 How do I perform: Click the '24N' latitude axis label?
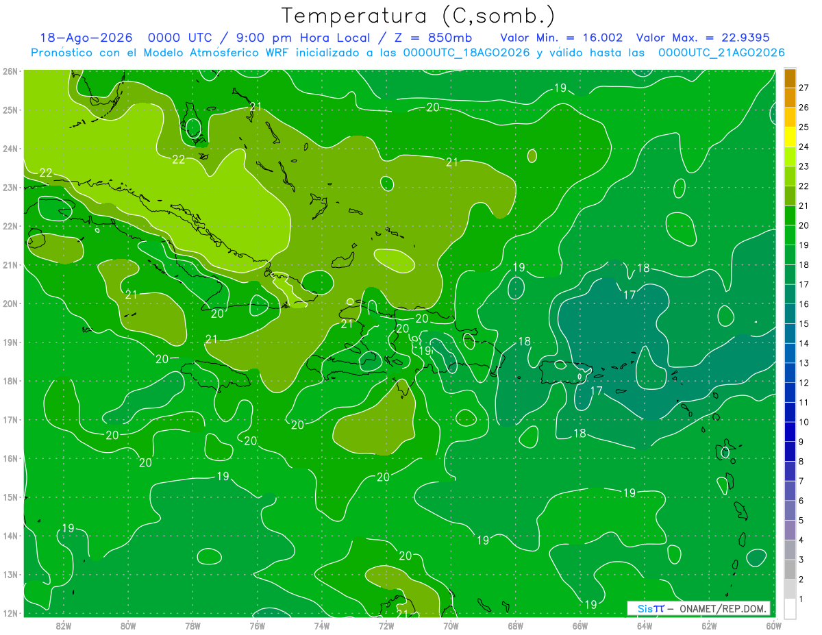pos(10,149)
